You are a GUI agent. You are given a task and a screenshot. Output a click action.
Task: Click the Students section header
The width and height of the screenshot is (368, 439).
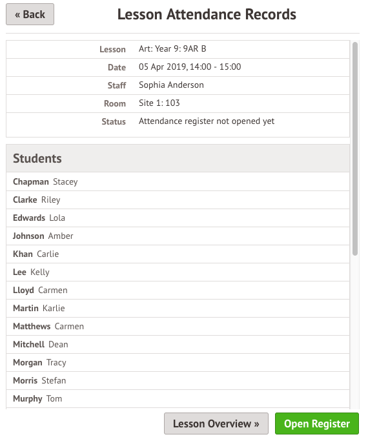[x=178, y=158]
